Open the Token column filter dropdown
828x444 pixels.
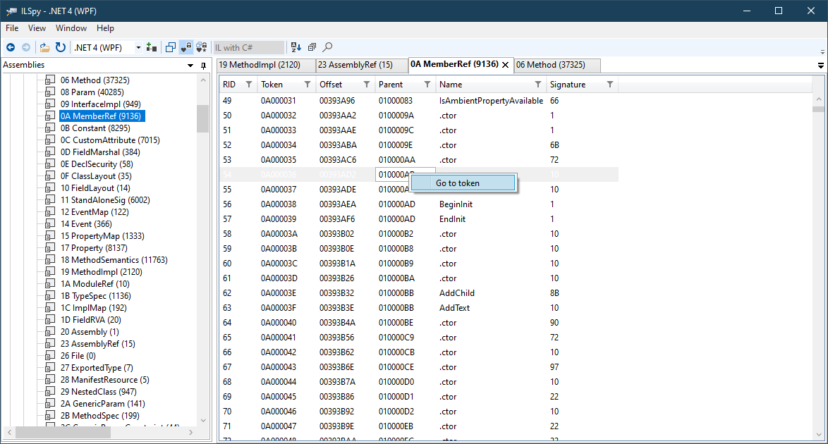(x=307, y=85)
